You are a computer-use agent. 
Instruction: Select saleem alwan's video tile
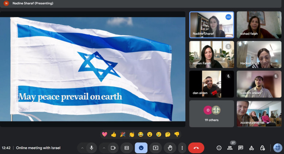tap(259, 84)
